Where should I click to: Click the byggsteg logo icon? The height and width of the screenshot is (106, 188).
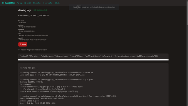(x=3, y=3)
